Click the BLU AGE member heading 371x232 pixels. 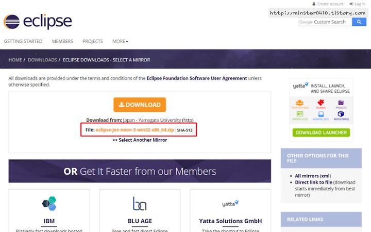140,221
